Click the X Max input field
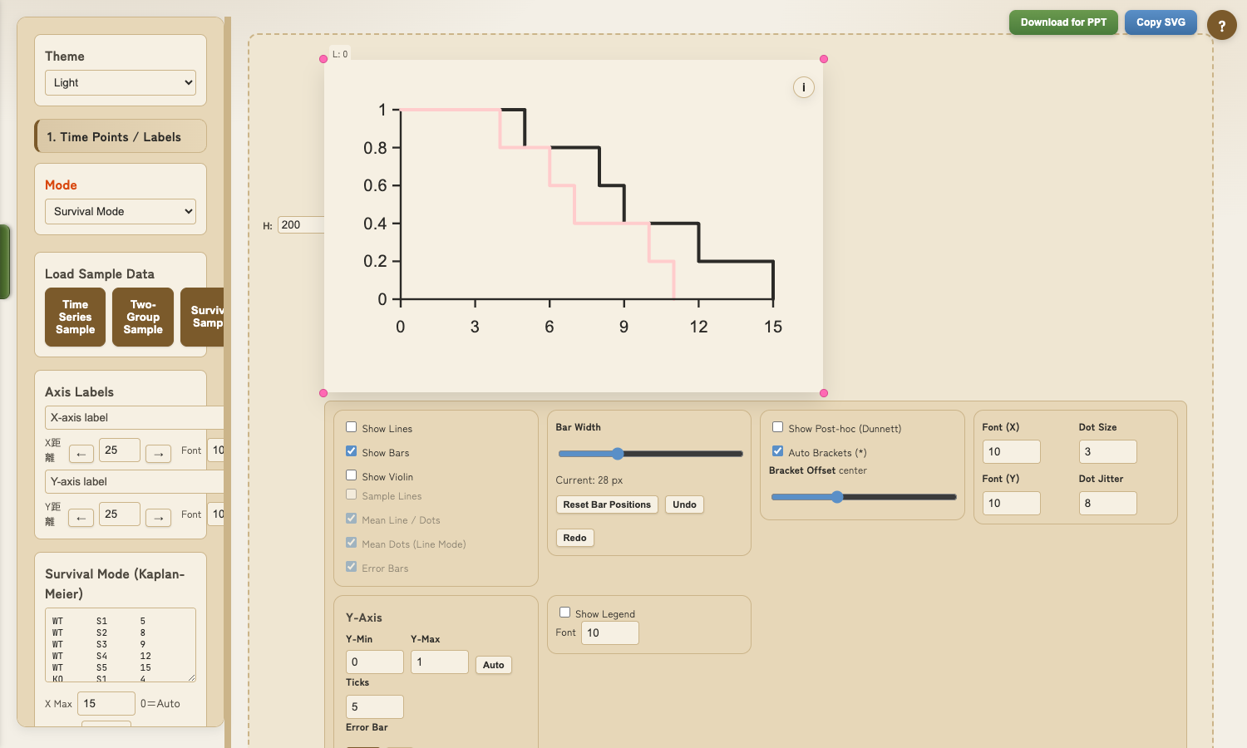This screenshot has width=1247, height=748. click(x=106, y=703)
